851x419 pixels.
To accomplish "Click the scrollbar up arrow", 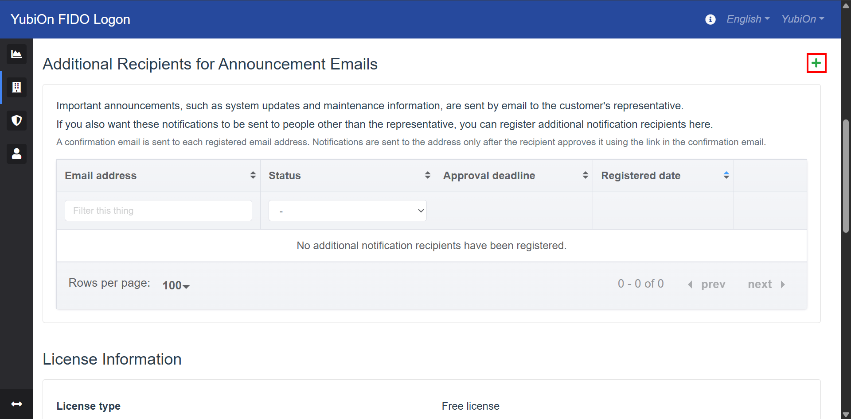I will tap(846, 5).
